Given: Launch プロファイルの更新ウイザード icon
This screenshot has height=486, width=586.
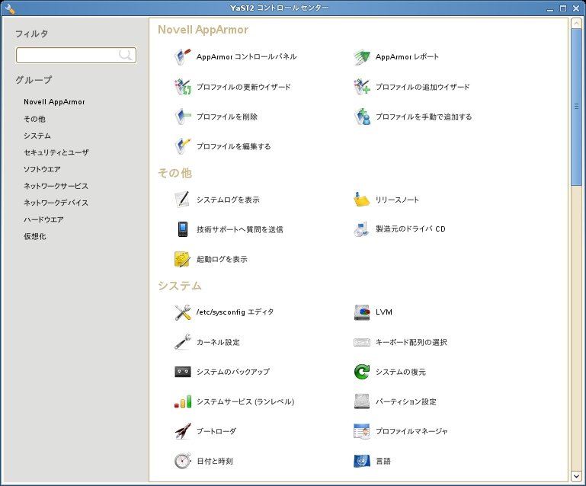Looking at the screenshot, I should coord(183,87).
